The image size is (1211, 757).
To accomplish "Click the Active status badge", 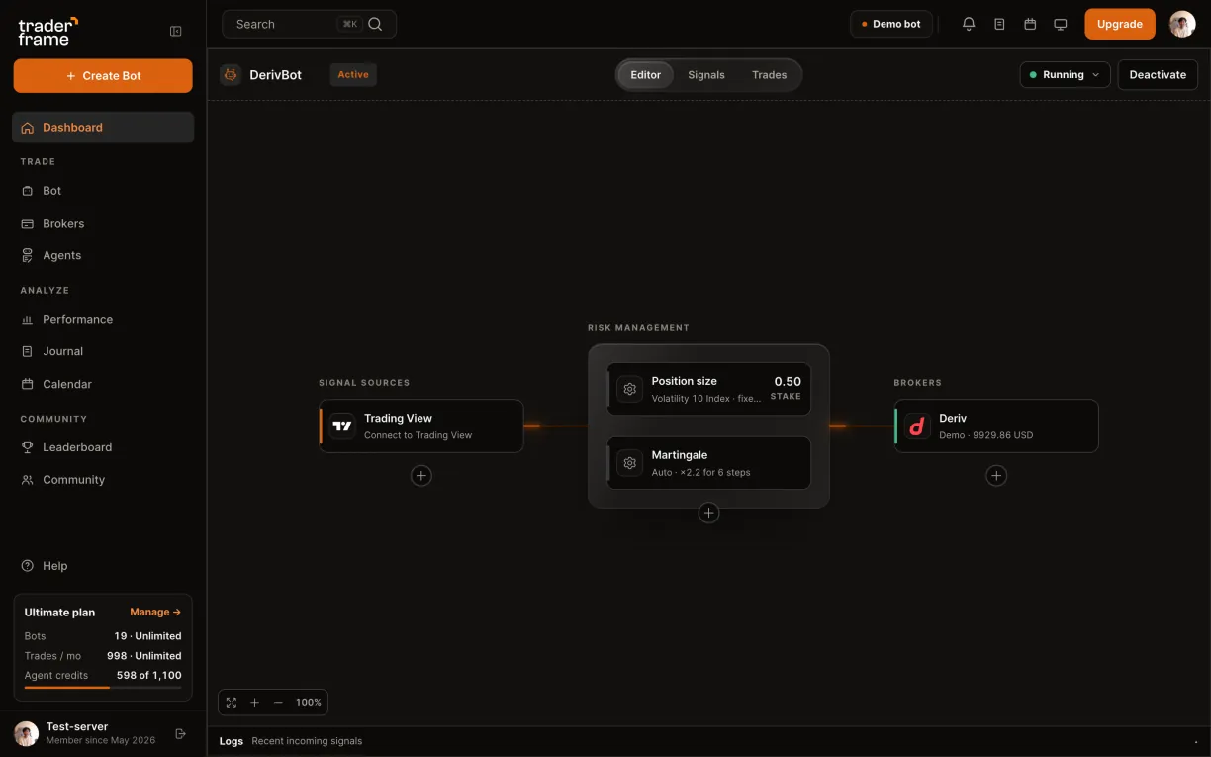I will (x=353, y=74).
